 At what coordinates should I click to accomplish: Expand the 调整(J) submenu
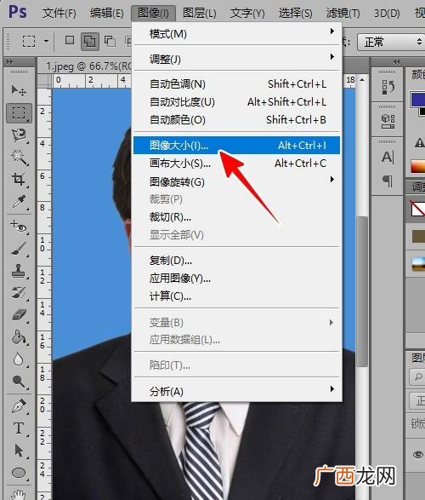tap(237, 59)
